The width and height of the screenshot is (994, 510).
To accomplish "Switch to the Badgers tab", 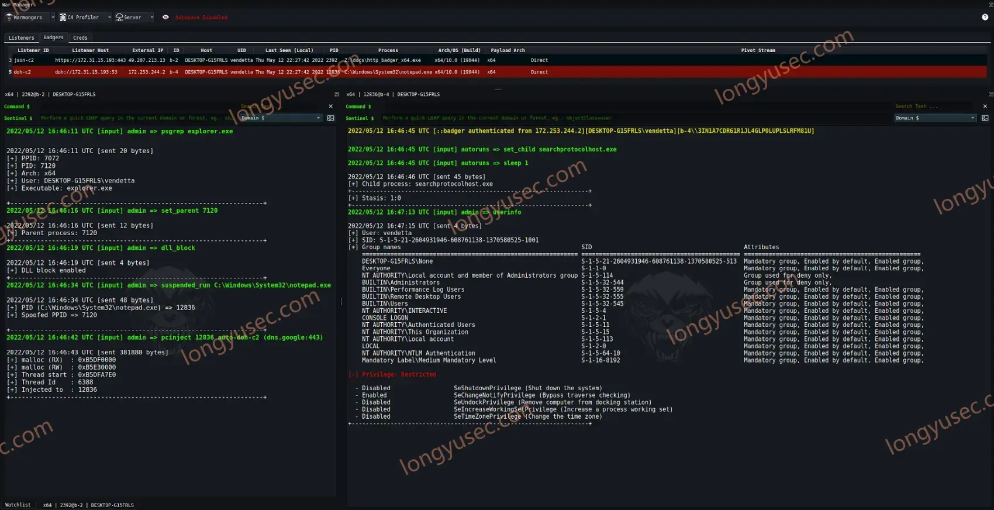I will click(53, 37).
